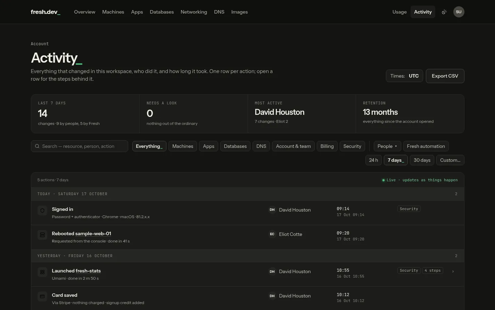495x310 pixels.
Task: Open the Machines nav item
Action: pyautogui.click(x=113, y=12)
